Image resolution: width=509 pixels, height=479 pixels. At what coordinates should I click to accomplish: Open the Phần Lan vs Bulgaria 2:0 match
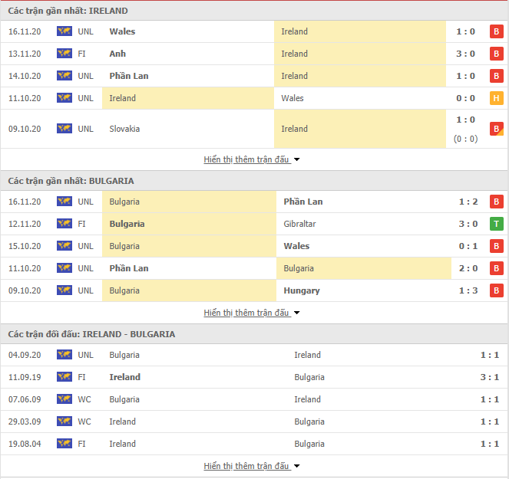tap(254, 268)
